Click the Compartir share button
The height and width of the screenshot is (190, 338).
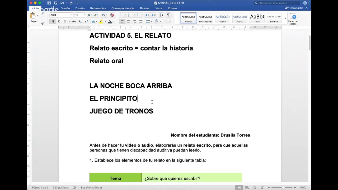click(x=294, y=8)
